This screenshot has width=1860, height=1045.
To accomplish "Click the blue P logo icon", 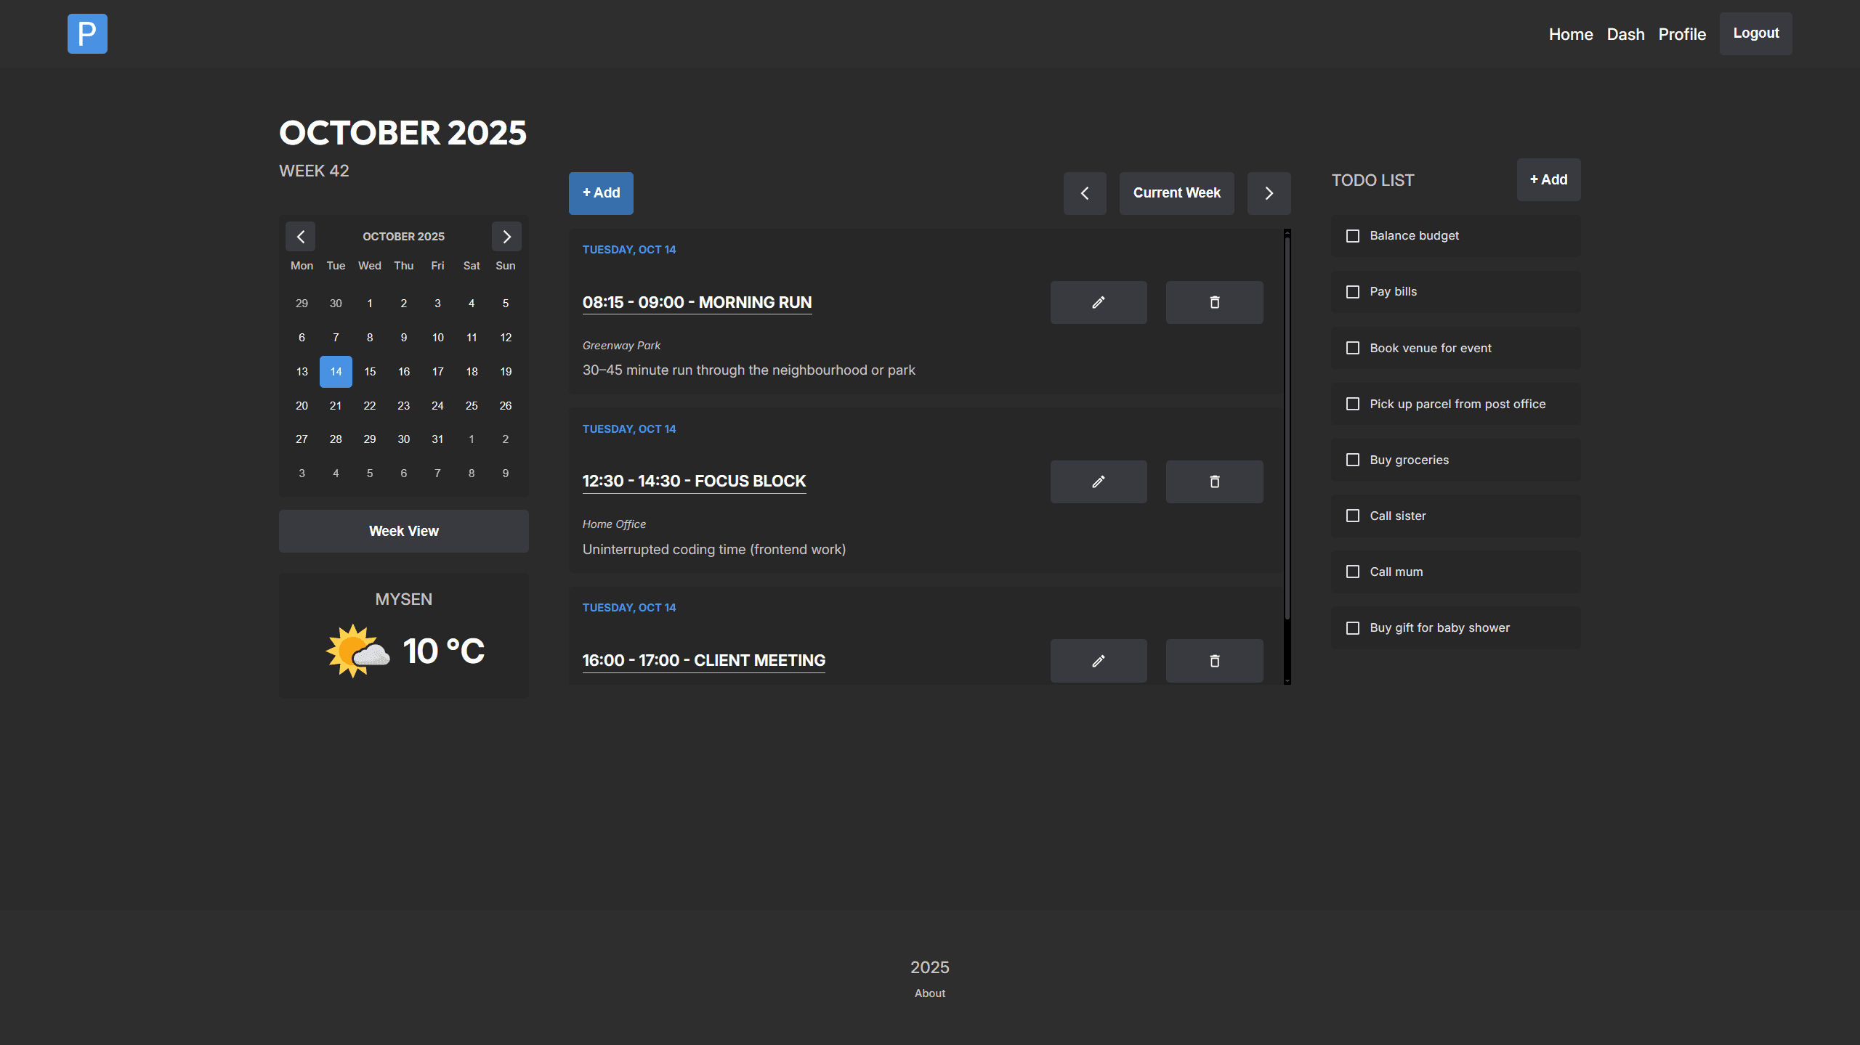I will (x=87, y=33).
